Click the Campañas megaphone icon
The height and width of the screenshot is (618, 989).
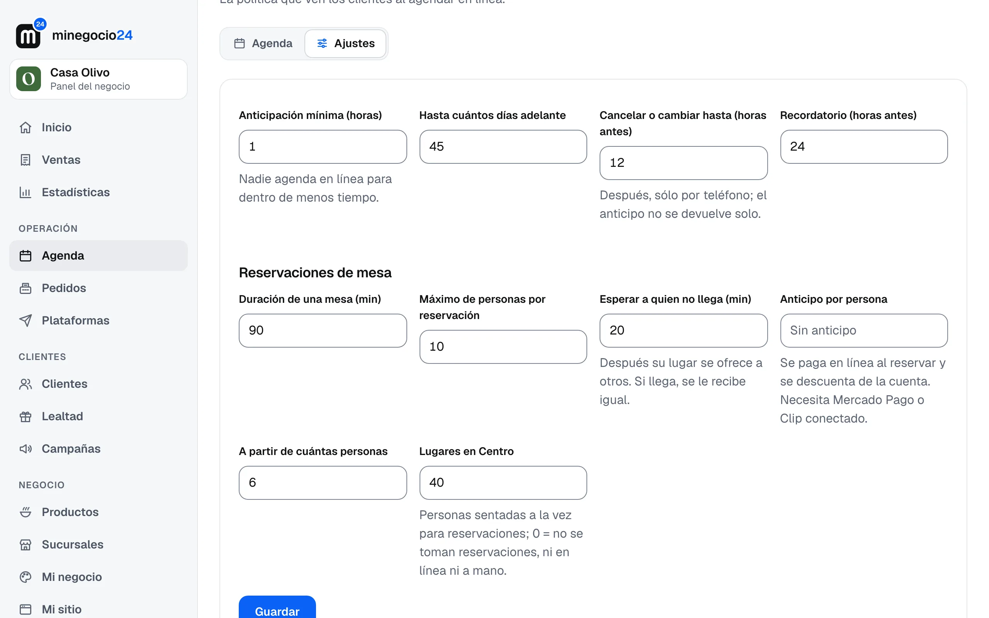[x=25, y=449]
